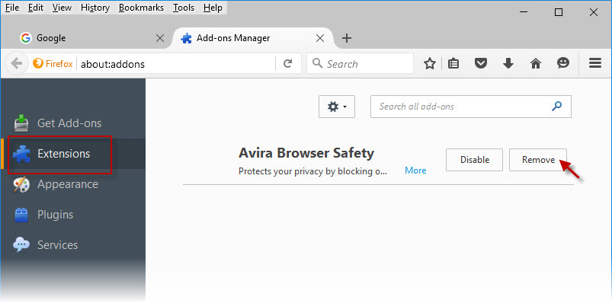Viewport: 612px width, 303px height.
Task: Click the bookmark star icon
Action: tap(429, 63)
